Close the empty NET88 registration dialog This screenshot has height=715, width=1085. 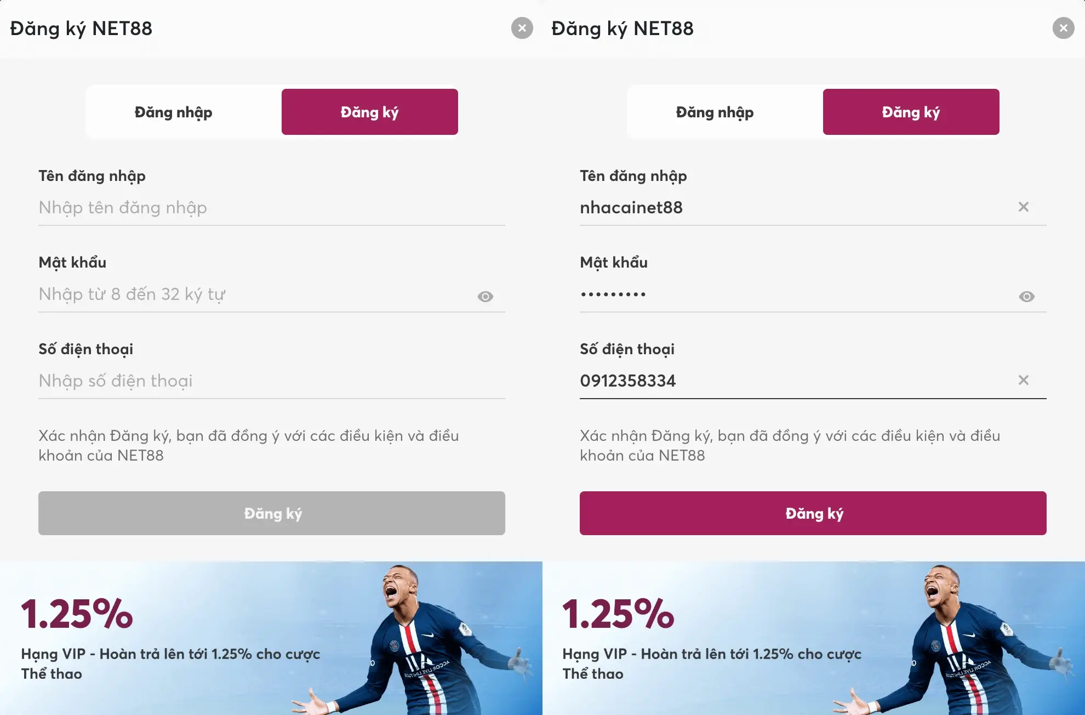pos(522,28)
